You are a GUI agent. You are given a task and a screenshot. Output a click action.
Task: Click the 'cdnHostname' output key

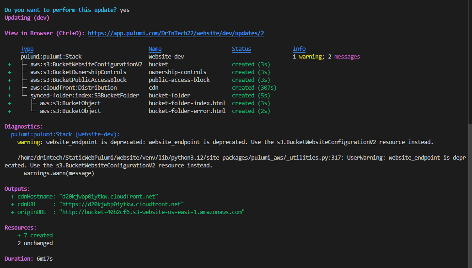click(x=35, y=197)
